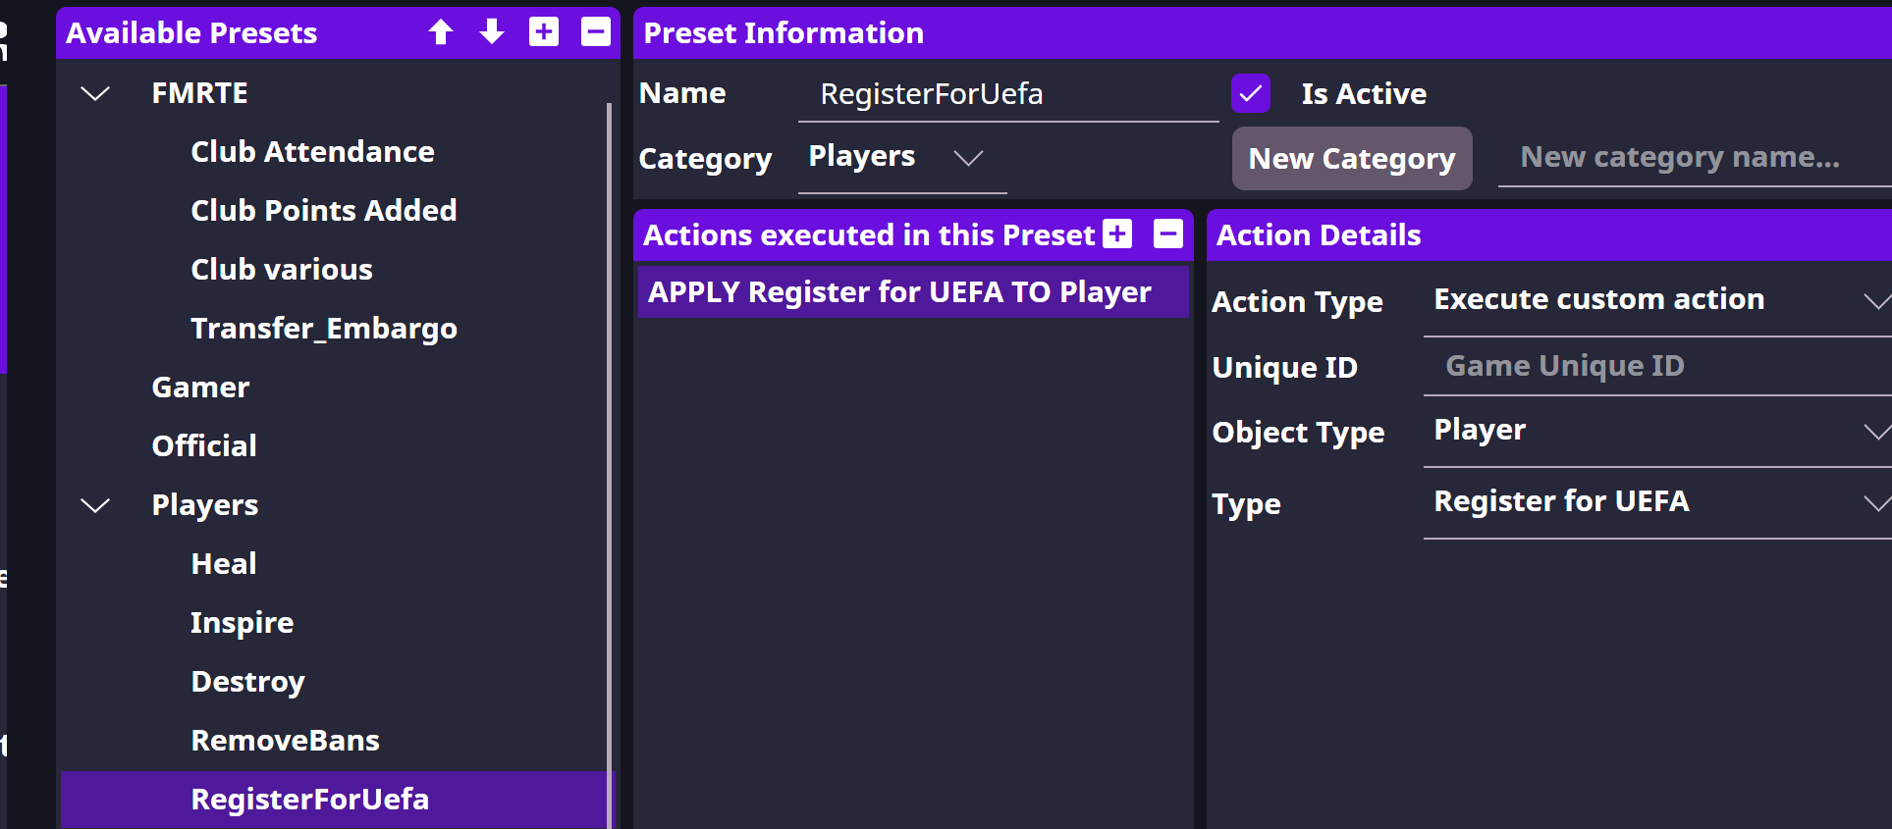Move selected preset down with arrow icon
The width and height of the screenshot is (1892, 829).
click(x=492, y=32)
